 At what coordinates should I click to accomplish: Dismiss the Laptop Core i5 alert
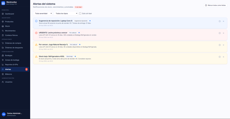pyautogui.click(x=223, y=21)
